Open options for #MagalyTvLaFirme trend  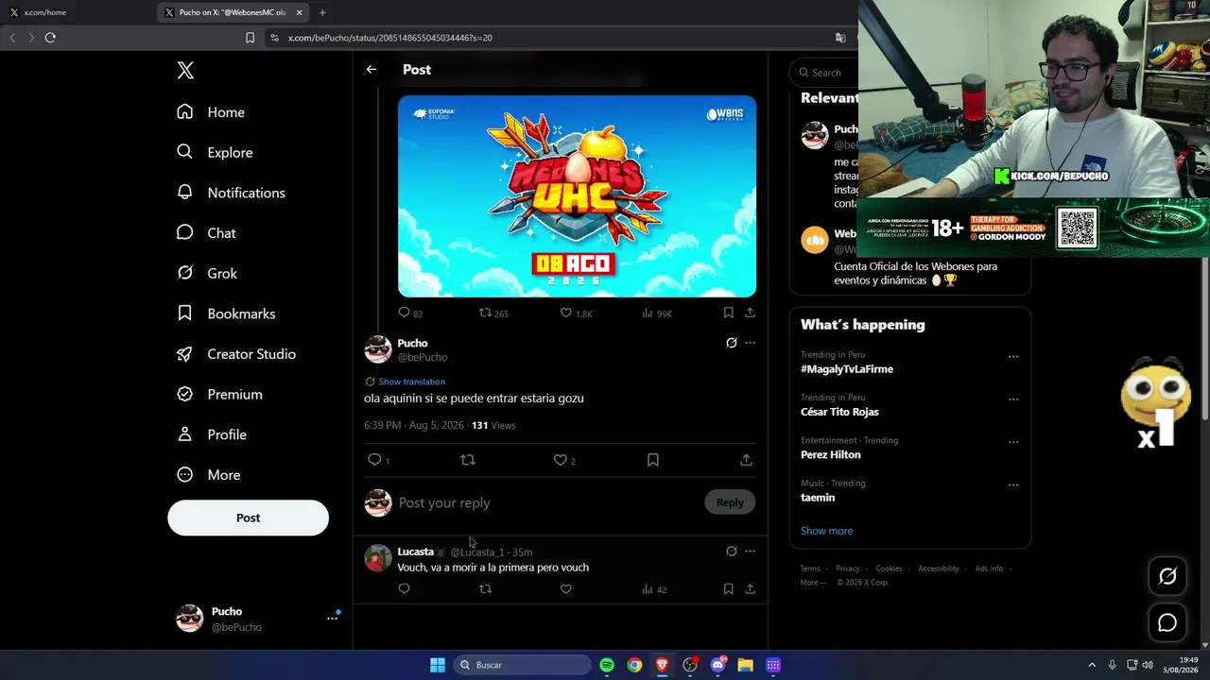[x=1013, y=357]
